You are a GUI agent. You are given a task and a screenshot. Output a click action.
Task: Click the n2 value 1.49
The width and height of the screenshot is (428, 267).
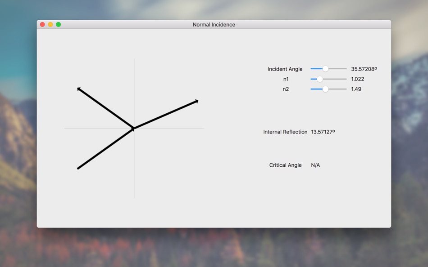(356, 89)
